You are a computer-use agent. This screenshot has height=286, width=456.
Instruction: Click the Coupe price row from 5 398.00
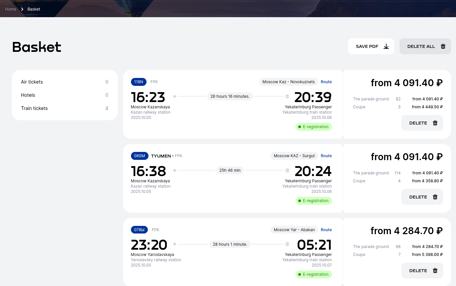click(x=397, y=255)
